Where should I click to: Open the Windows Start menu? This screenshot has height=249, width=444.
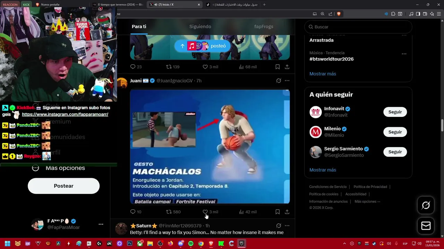coord(7,243)
